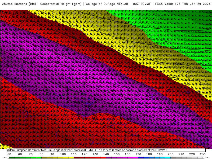Click the '250mb Isotachs (kts)' title text

(x=19, y=4)
